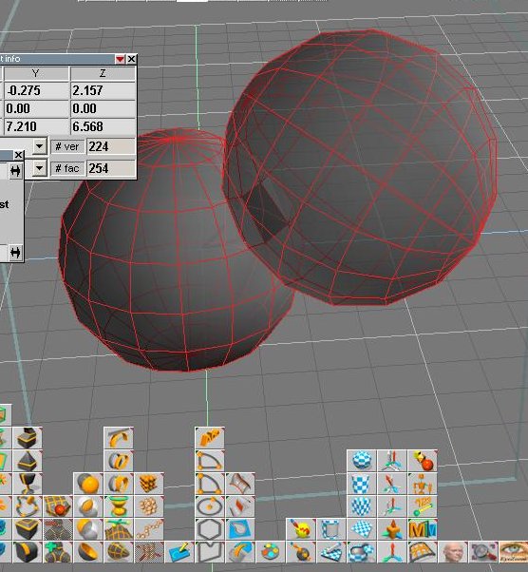Click the # fac label

pyautogui.click(x=67, y=168)
